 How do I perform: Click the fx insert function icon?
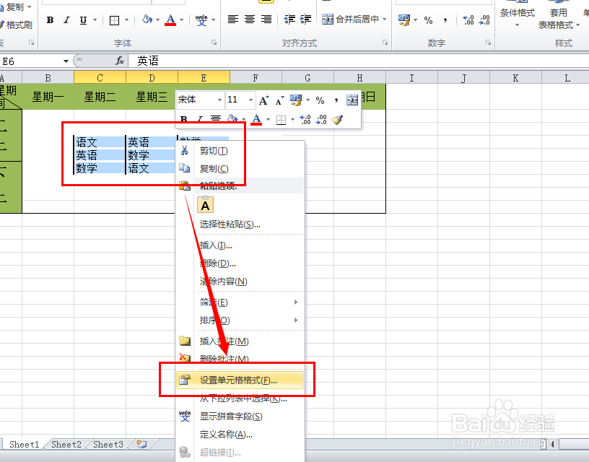click(120, 61)
